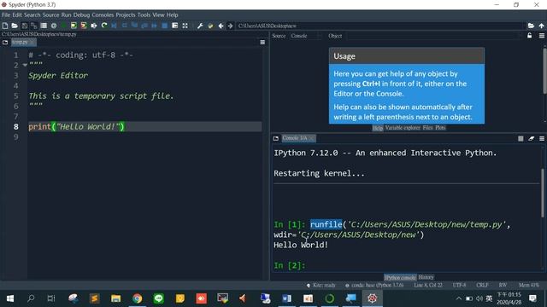Open the Debug menu
The image size is (547, 307).
click(x=81, y=15)
